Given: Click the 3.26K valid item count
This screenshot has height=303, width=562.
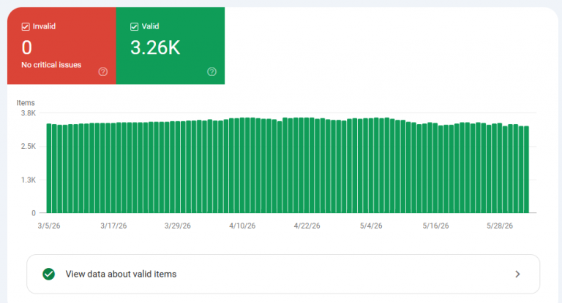Looking at the screenshot, I should click(155, 47).
